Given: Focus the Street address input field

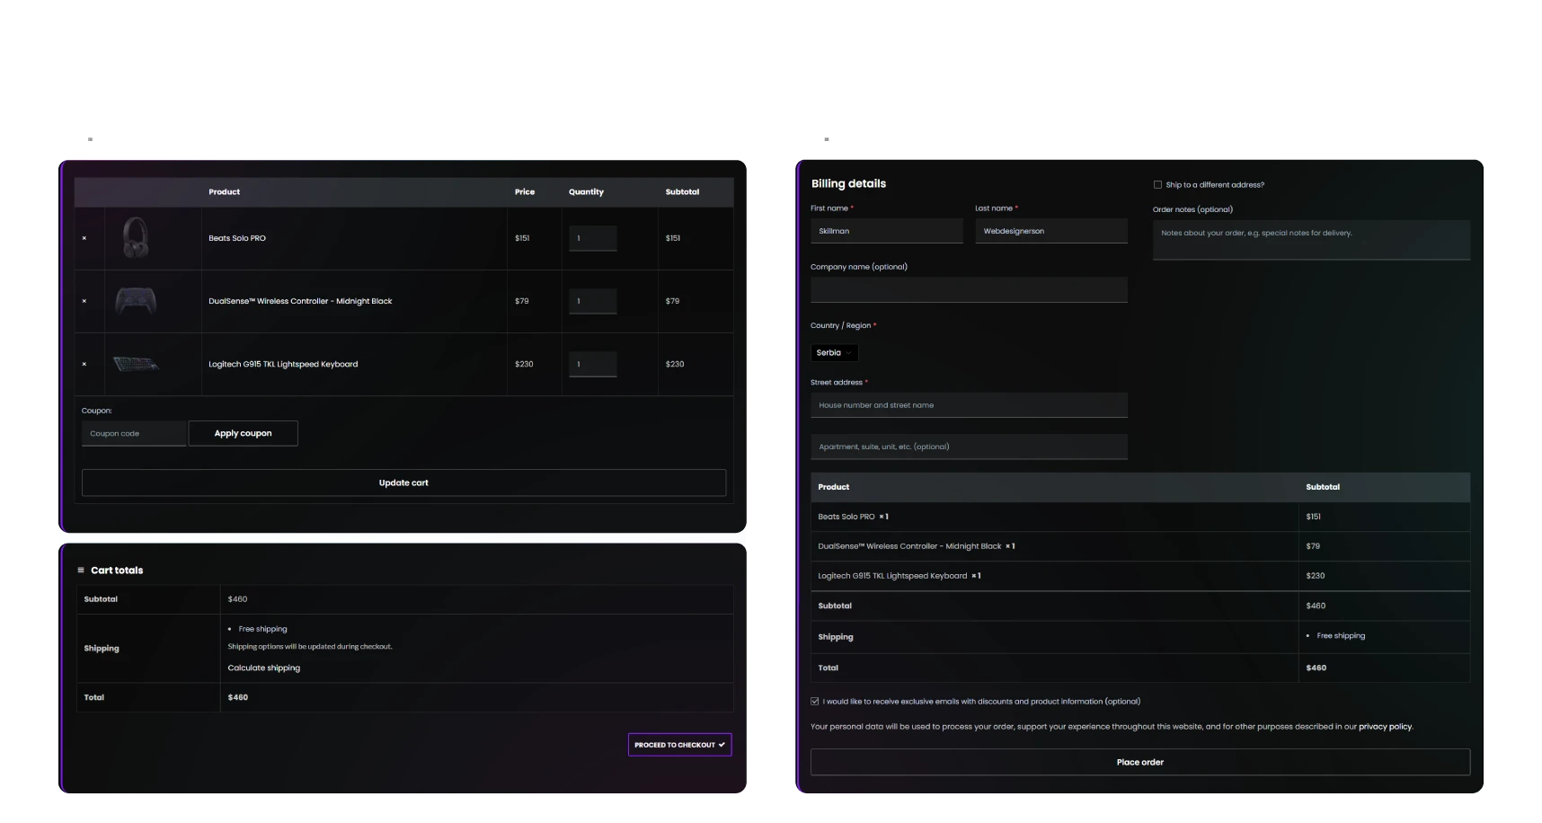Looking at the screenshot, I should (969, 405).
